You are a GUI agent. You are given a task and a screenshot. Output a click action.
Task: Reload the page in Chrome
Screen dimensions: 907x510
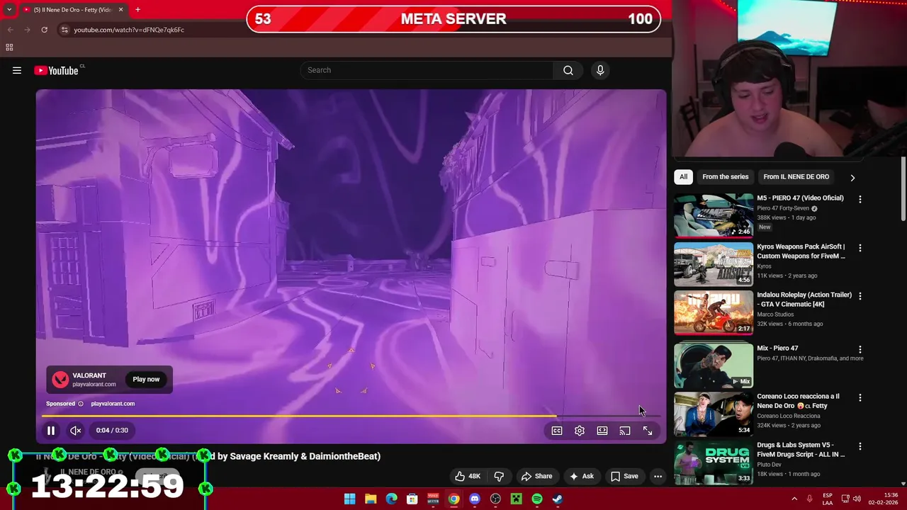click(44, 30)
